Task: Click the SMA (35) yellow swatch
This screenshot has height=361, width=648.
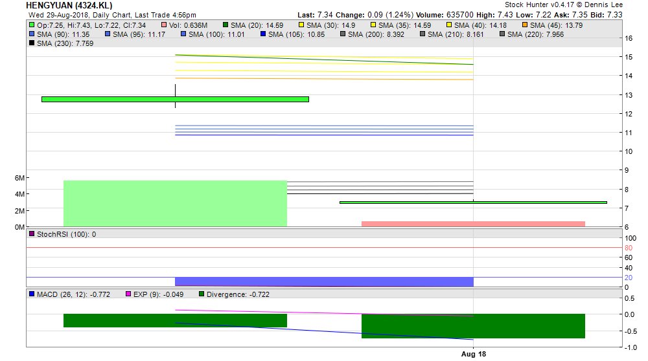Action: tap(373, 25)
